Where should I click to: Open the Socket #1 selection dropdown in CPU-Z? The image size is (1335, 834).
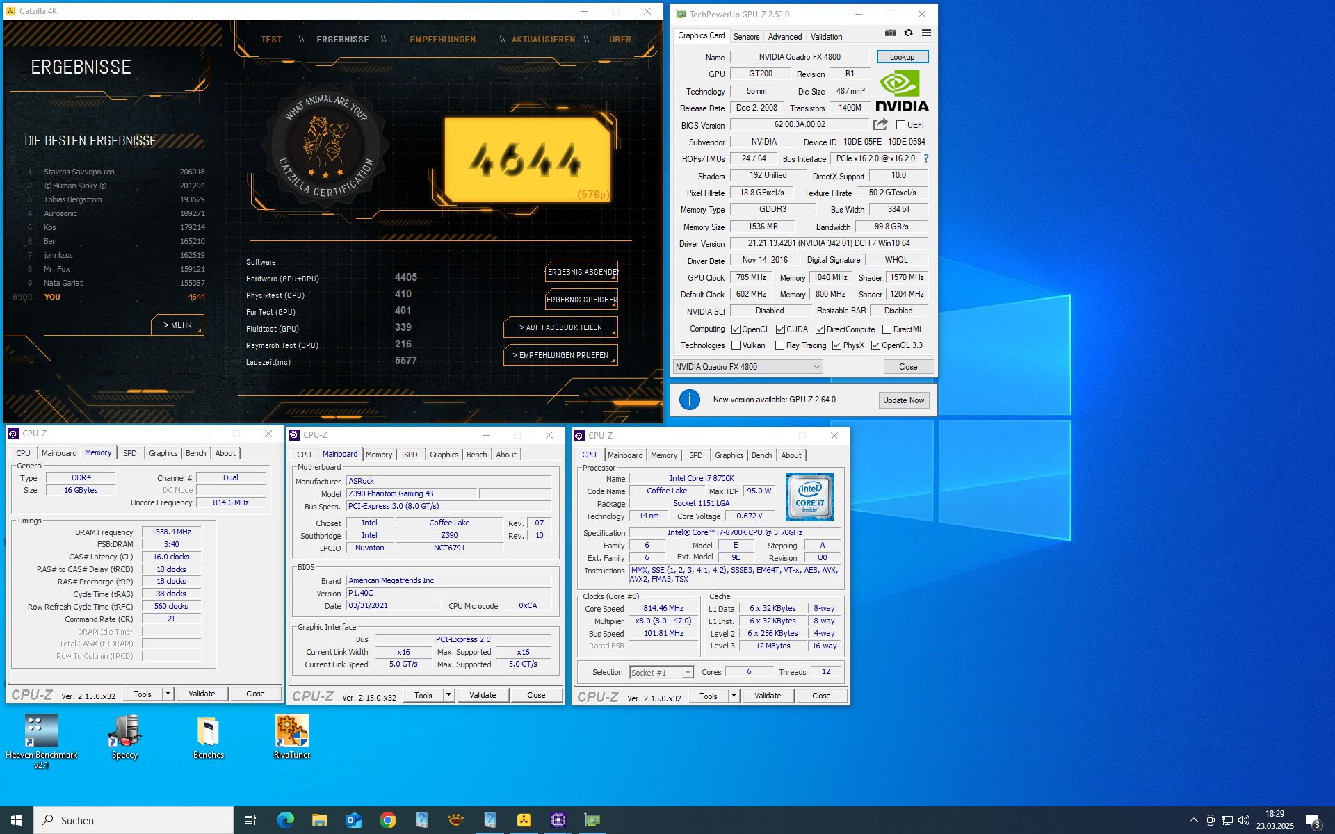(x=661, y=672)
